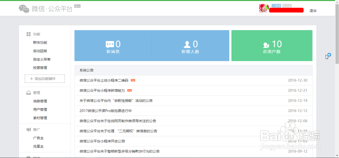339x158 pixels.
Task: Click the 未认证 status badge
Action: click(287, 6)
